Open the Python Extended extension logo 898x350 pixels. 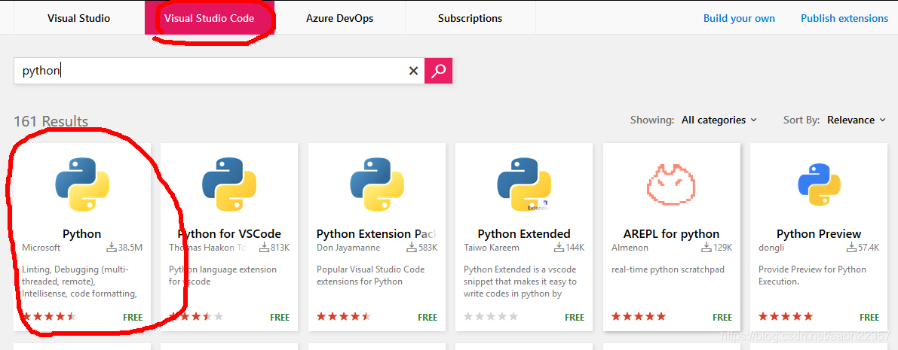pos(524,184)
